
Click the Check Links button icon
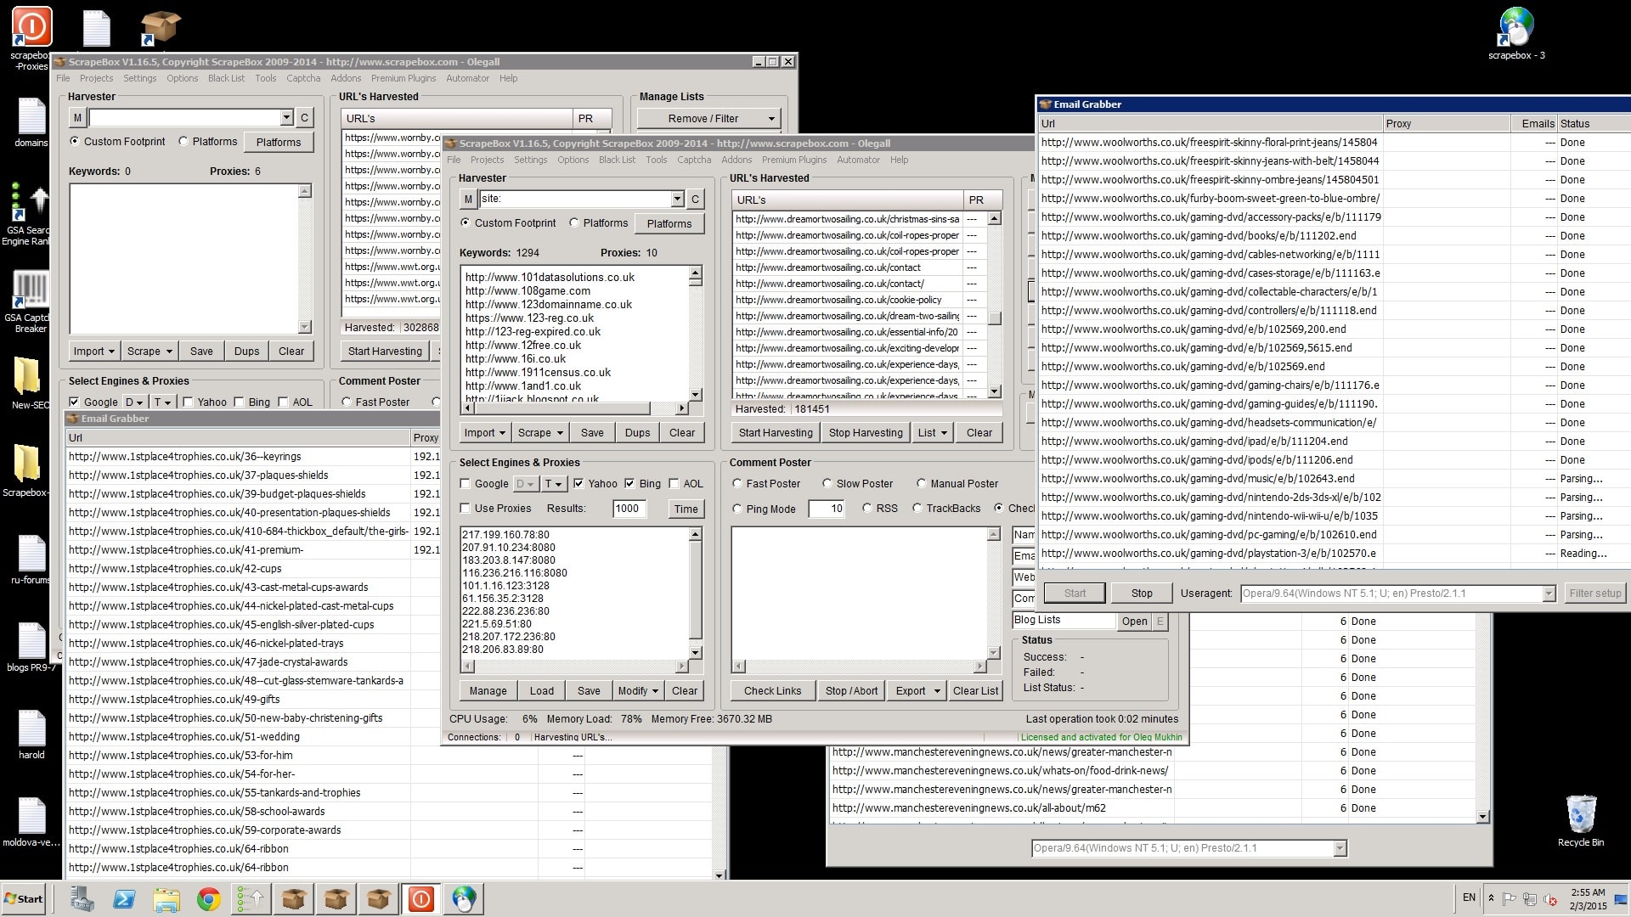click(772, 689)
